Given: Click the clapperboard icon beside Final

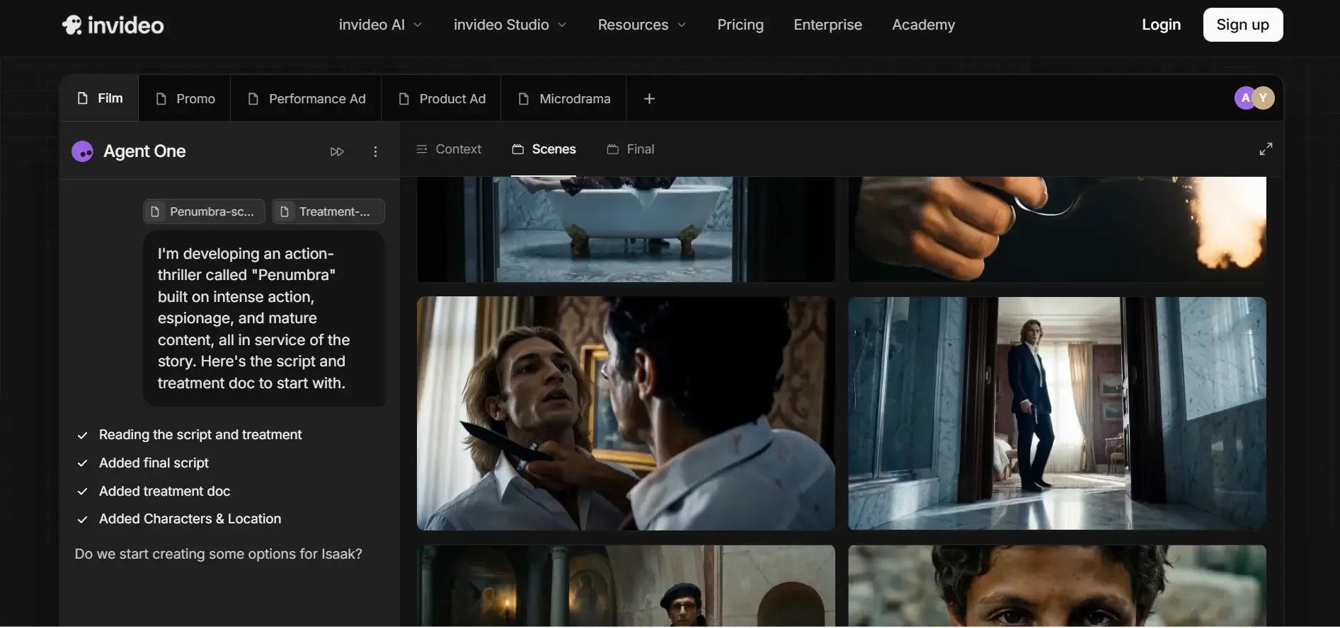Looking at the screenshot, I should point(613,149).
